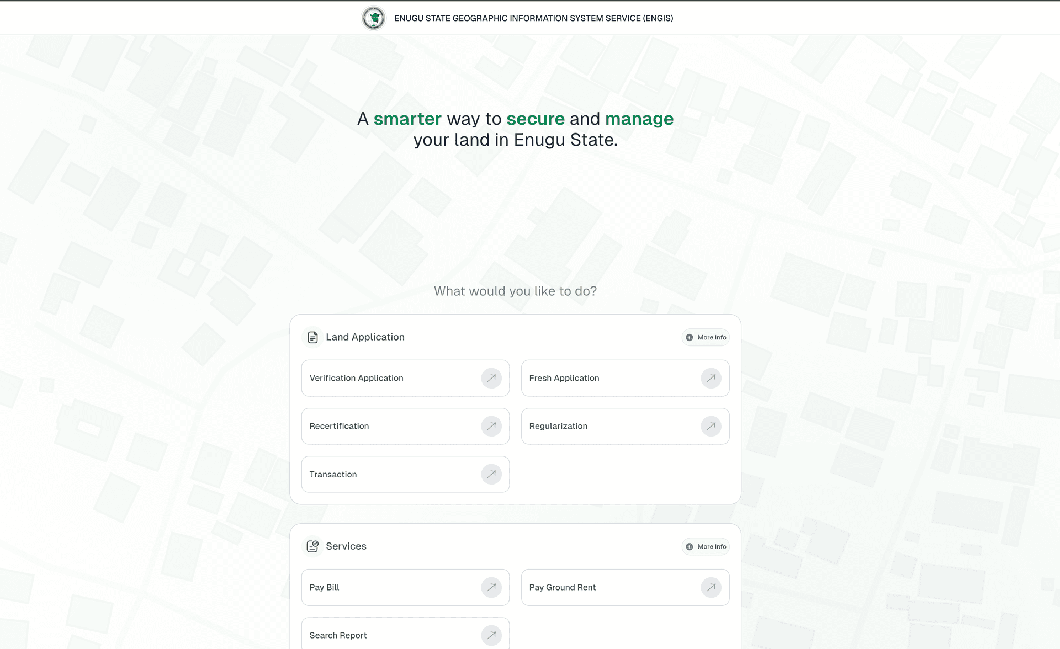Open the Transaction option
The image size is (1060, 649).
click(x=333, y=474)
